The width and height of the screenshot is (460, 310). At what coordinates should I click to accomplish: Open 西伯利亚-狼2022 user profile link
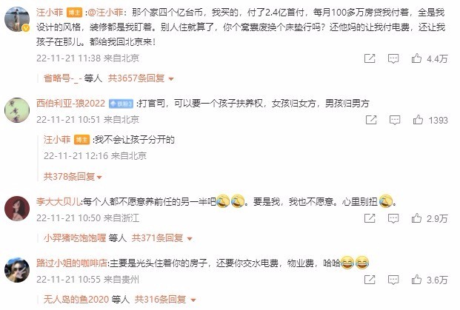click(x=70, y=103)
